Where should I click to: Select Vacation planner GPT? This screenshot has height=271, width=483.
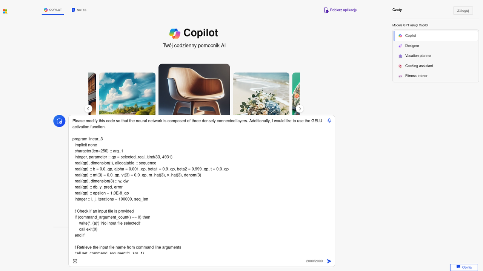coord(436,56)
